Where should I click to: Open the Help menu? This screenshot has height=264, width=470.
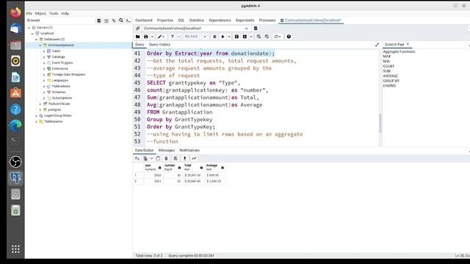(65, 13)
